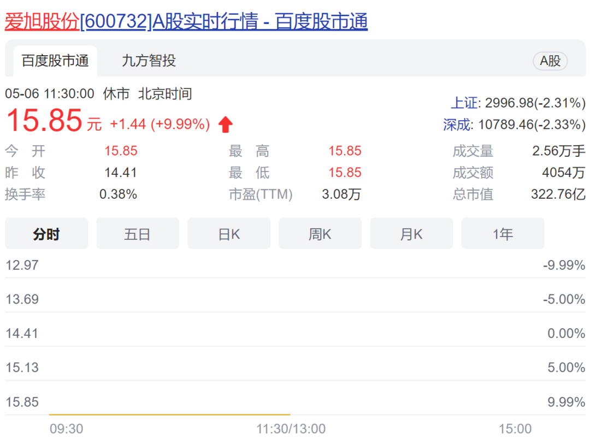Switch to the 百度股市通 tab
The width and height of the screenshot is (590, 444).
(x=55, y=61)
